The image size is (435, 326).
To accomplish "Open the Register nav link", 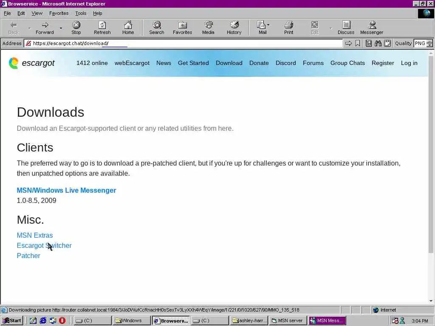I will [x=383, y=63].
